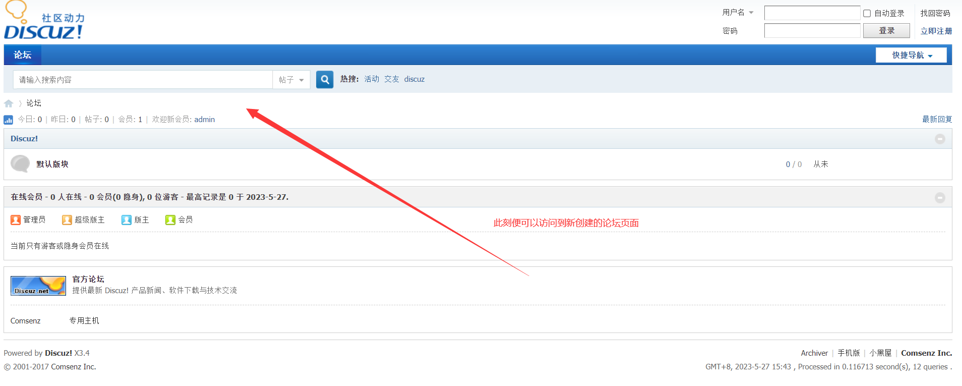This screenshot has width=962, height=386.
Task: Click the footer Discuz! powered-by link
Action: 58,353
